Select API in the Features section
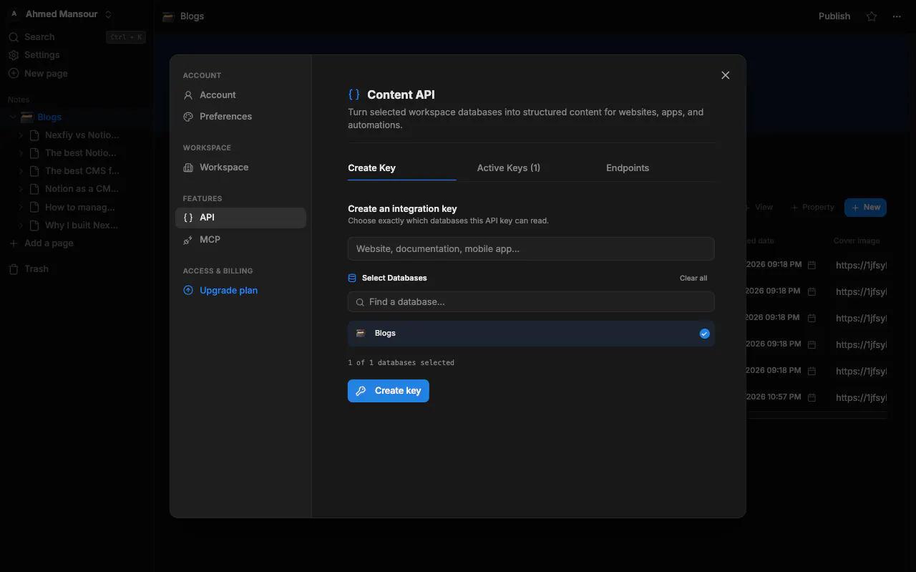916x572 pixels. (240, 218)
